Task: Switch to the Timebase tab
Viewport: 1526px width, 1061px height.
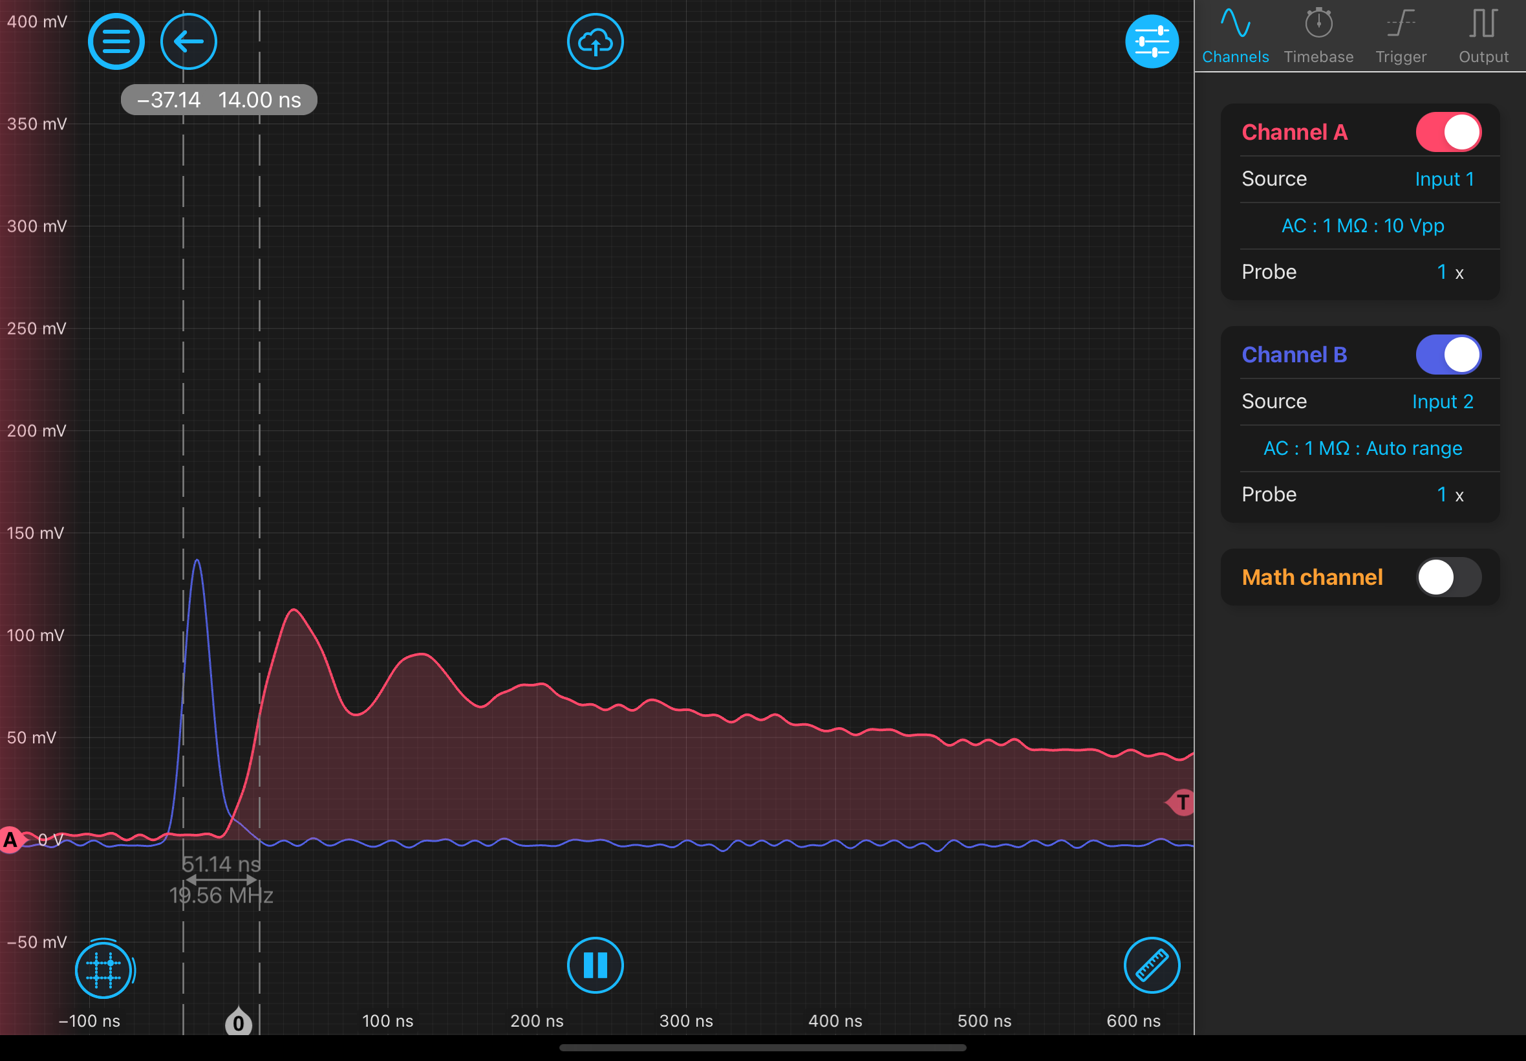Action: pos(1318,36)
